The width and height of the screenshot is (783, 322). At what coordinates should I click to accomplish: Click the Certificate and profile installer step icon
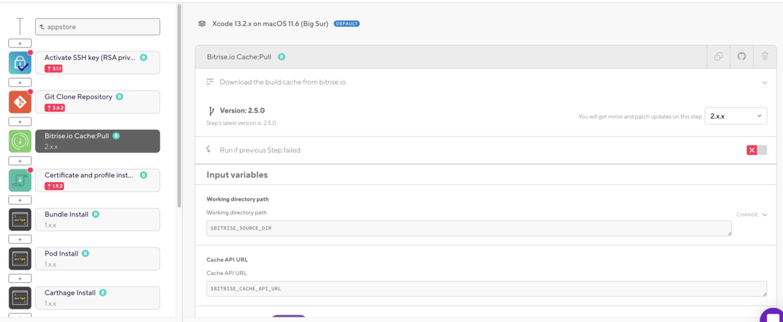(20, 180)
